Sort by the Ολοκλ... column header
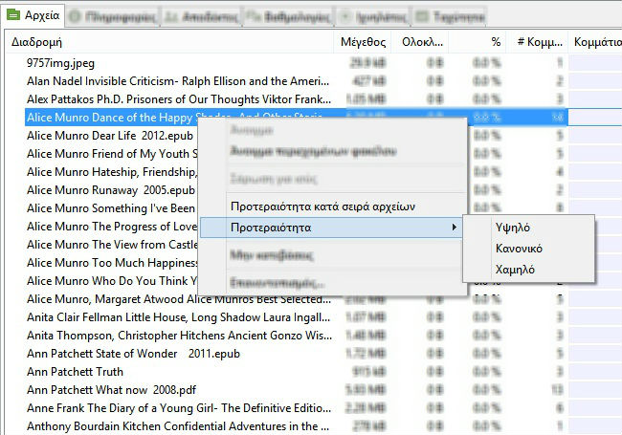This screenshot has height=435, width=622. click(420, 42)
